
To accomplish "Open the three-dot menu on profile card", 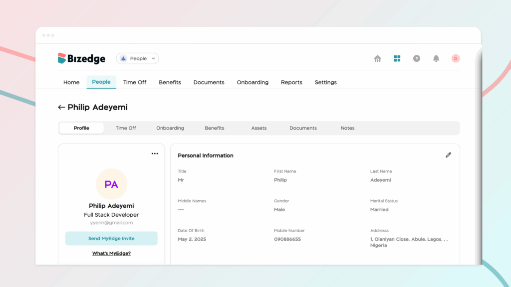I will (155, 153).
